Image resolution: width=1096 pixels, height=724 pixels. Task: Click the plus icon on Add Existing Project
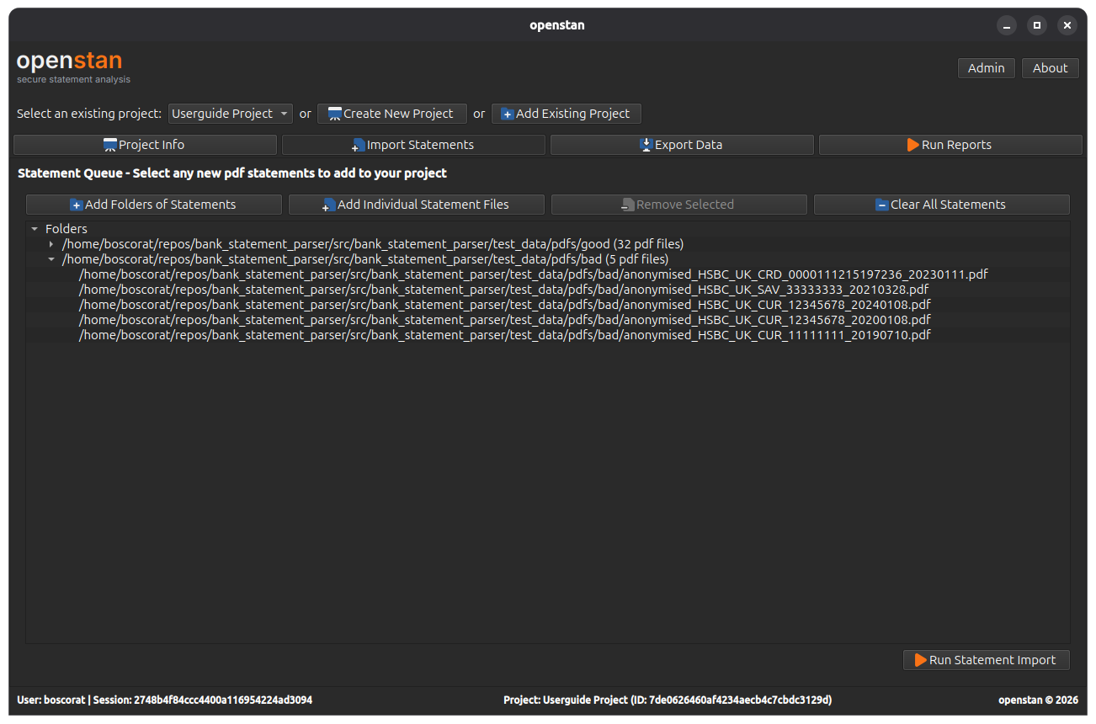508,114
